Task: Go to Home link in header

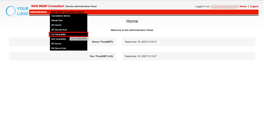Action: pos(243,6)
